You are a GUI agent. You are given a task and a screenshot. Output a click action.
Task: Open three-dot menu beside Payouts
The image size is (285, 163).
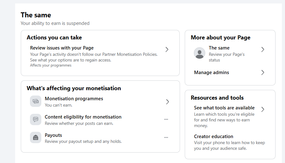click(x=166, y=137)
